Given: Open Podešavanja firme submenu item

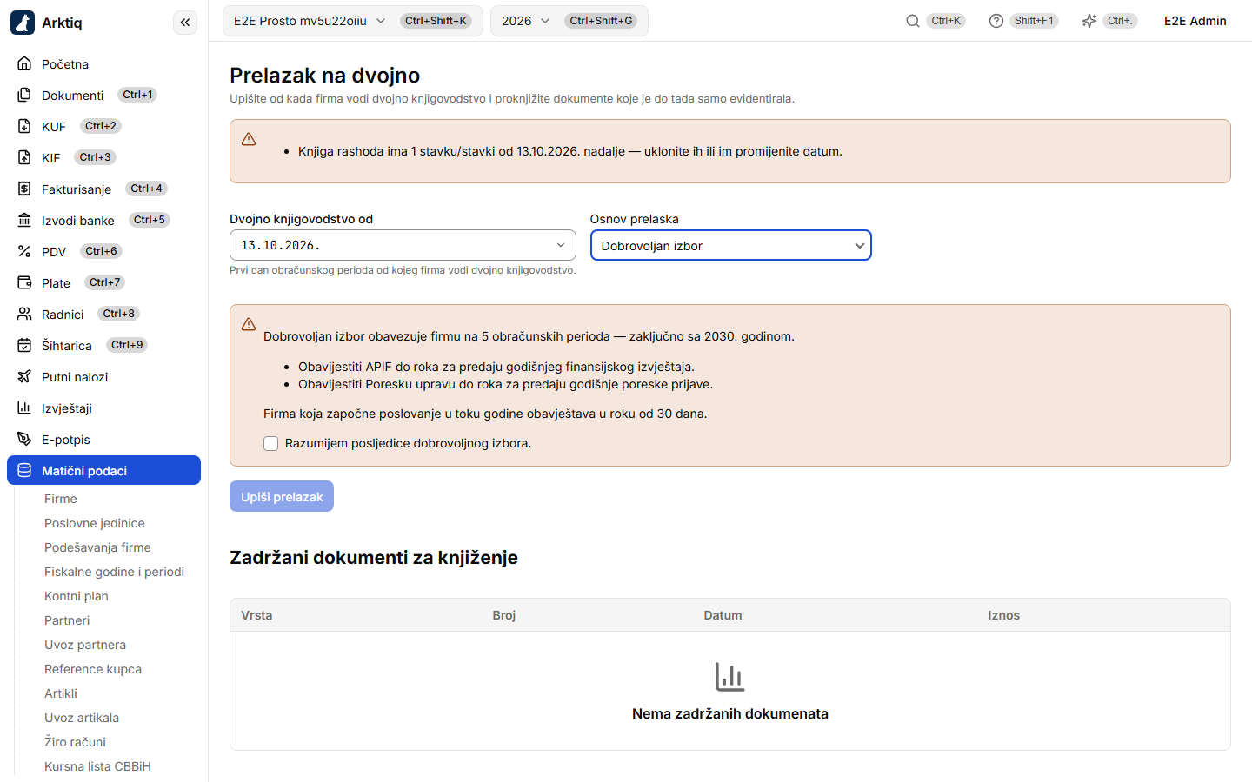Looking at the screenshot, I should 97,547.
